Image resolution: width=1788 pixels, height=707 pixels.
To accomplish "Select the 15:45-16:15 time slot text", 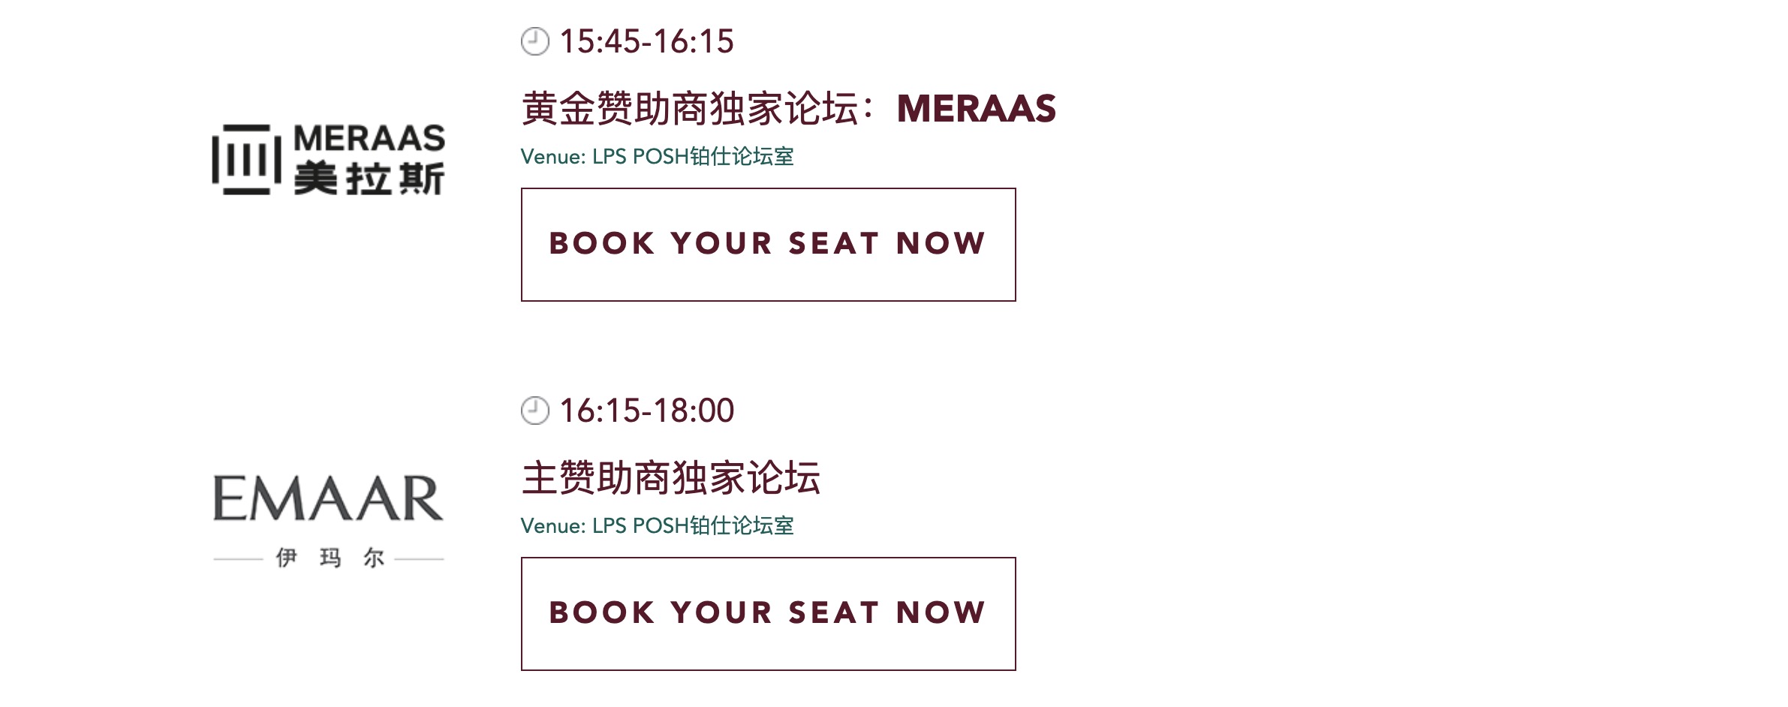I will click(646, 41).
